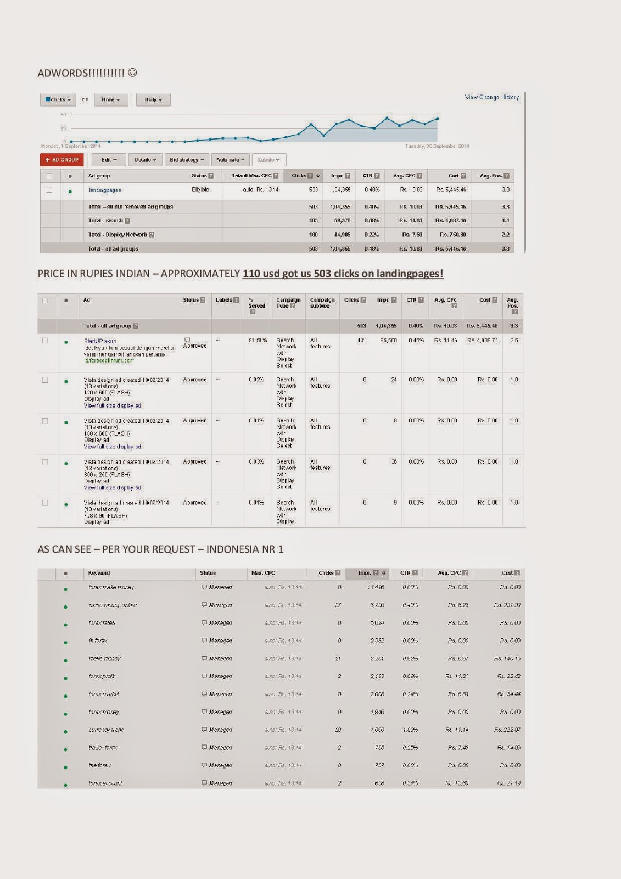Click help icon under % Served header
The image size is (621, 879).
(253, 311)
